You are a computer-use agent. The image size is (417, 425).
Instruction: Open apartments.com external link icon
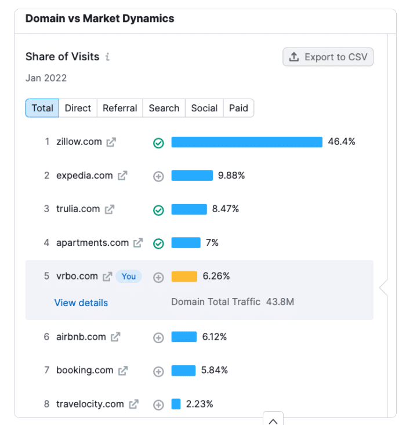point(138,243)
